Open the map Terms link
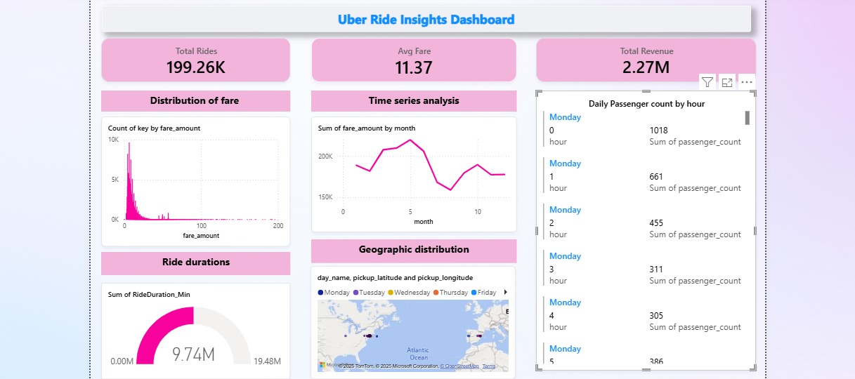Screen dimensions: 855x379 point(489,366)
